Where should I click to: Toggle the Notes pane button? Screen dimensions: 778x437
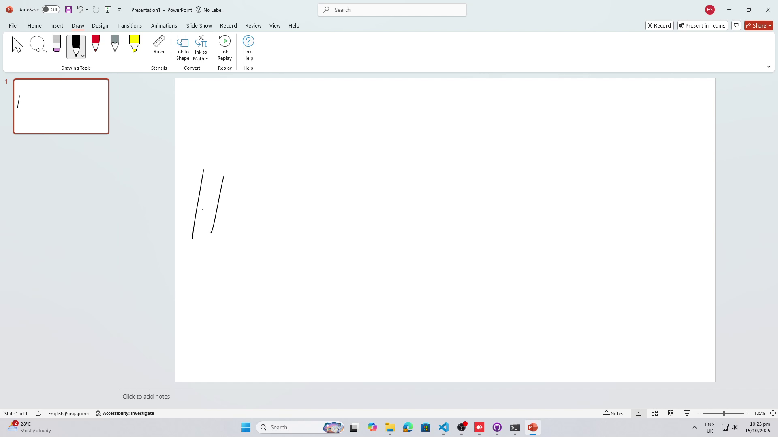[x=613, y=413]
